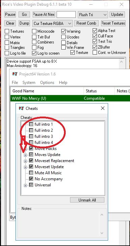This screenshot has width=130, height=246.
Task: Uncheck the No Accompany cheat
Action: pos(31,179)
